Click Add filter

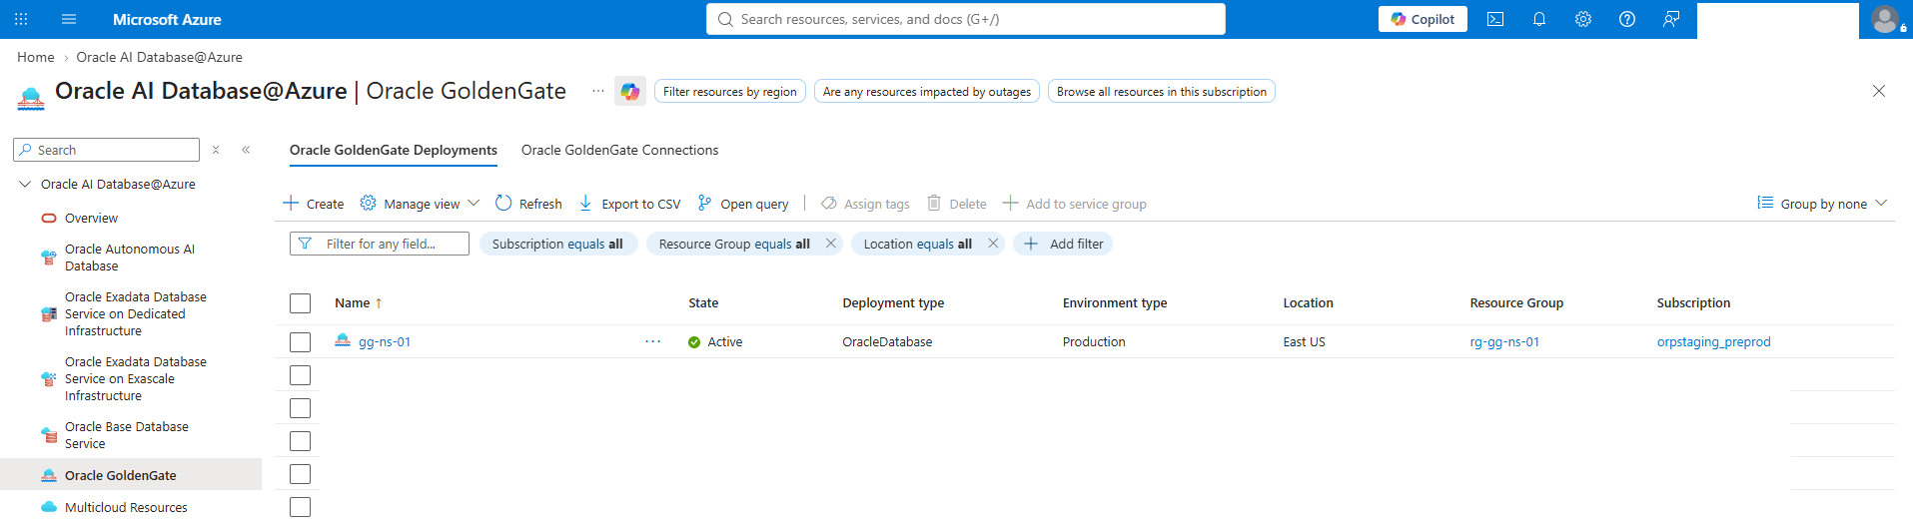click(x=1063, y=244)
